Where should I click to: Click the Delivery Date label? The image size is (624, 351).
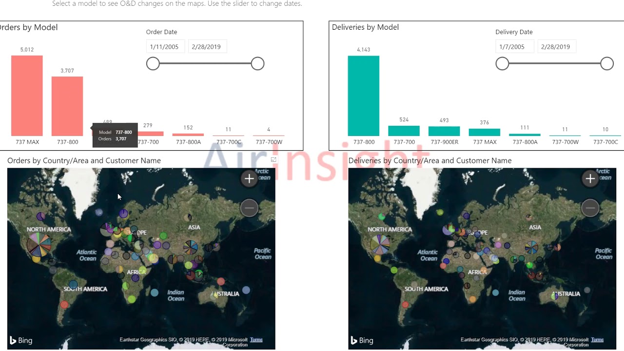coord(514,32)
